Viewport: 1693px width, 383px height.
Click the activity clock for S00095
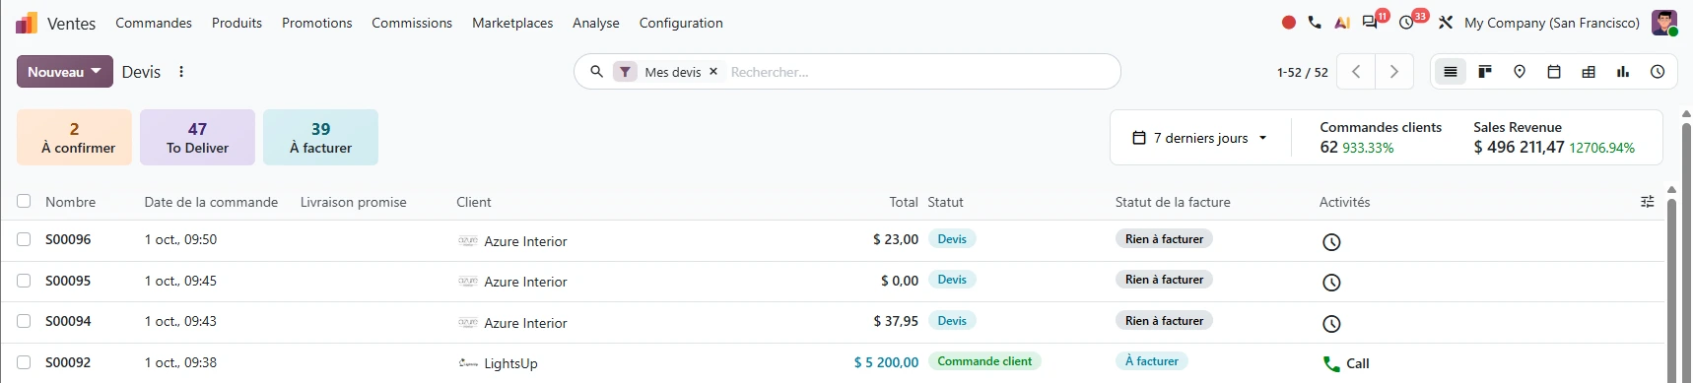(1331, 283)
